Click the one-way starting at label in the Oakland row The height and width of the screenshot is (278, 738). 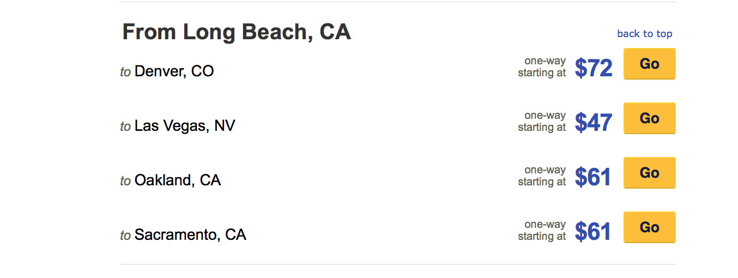pyautogui.click(x=542, y=176)
